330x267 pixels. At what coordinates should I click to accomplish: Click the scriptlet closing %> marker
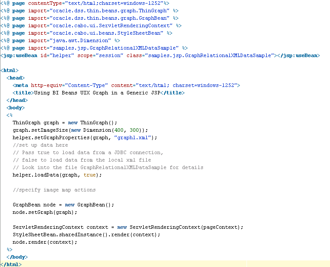click(x=10, y=249)
